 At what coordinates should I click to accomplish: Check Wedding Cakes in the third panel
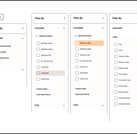[x=77, y=49]
